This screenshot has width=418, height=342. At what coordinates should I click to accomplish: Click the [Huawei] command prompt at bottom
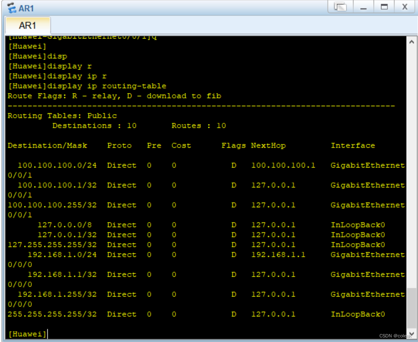(x=27, y=334)
